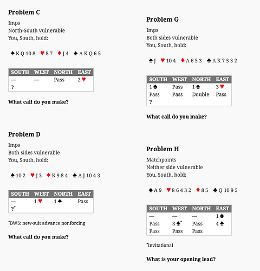Click the EAST column header in Problem D table
Image resolution: width=260 pixels, height=271 pixels.
[x=84, y=193]
